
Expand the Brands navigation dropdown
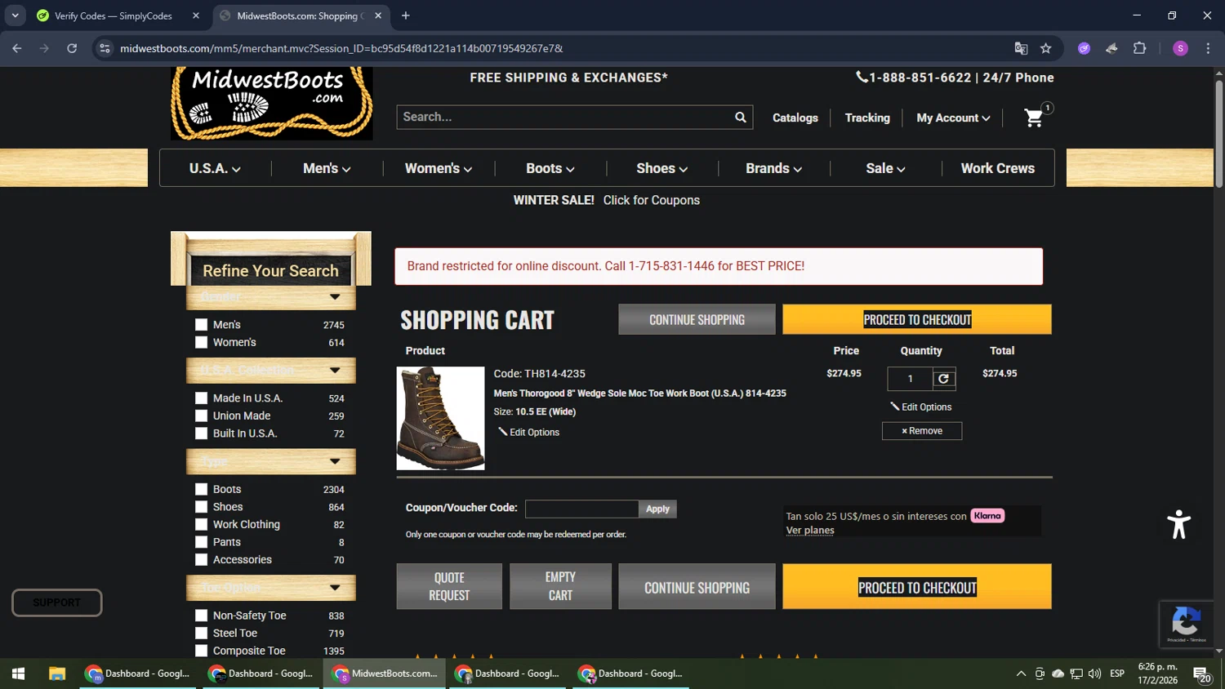pyautogui.click(x=773, y=168)
